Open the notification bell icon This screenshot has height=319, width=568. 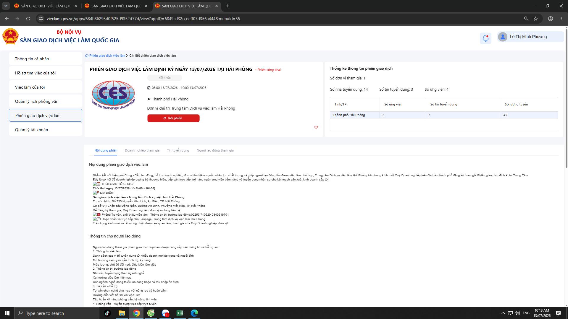coord(485,38)
